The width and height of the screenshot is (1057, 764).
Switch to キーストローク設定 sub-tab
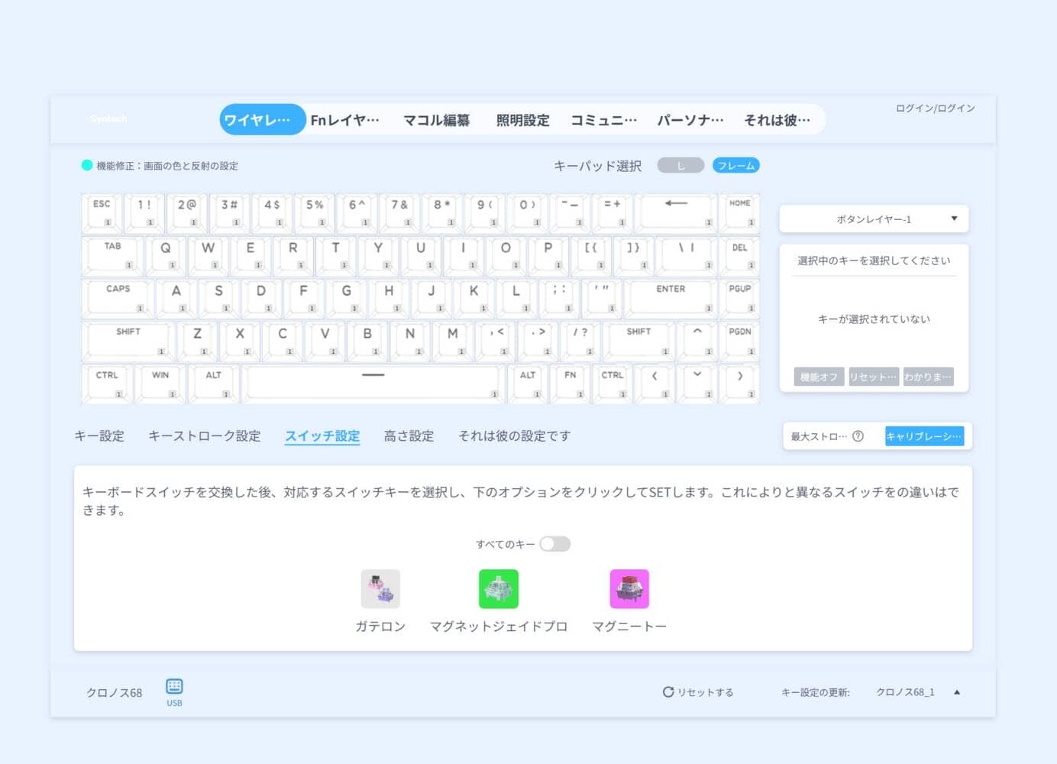click(204, 435)
